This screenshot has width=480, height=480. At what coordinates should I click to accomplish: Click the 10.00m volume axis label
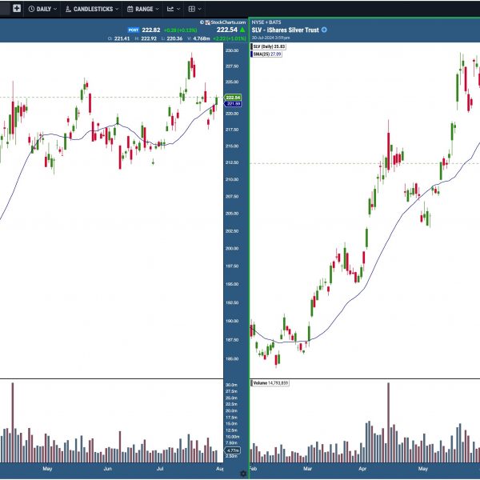pyautogui.click(x=232, y=437)
